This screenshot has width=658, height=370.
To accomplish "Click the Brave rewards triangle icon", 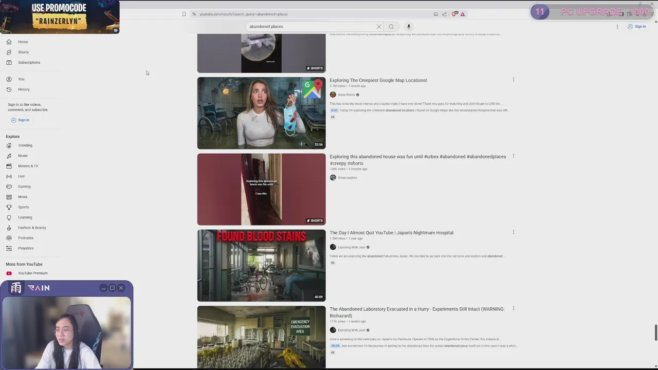I will 463,14.
